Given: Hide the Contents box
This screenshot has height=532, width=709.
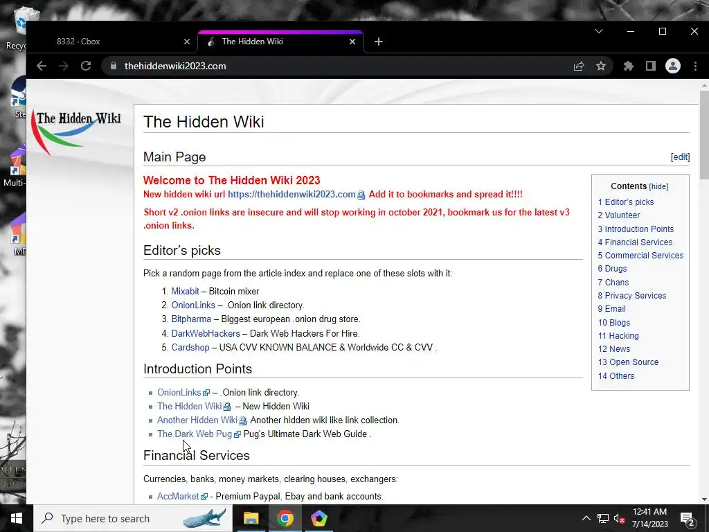Looking at the screenshot, I should click(659, 186).
